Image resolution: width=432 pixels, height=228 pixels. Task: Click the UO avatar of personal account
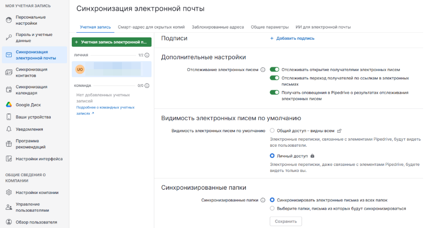point(80,70)
